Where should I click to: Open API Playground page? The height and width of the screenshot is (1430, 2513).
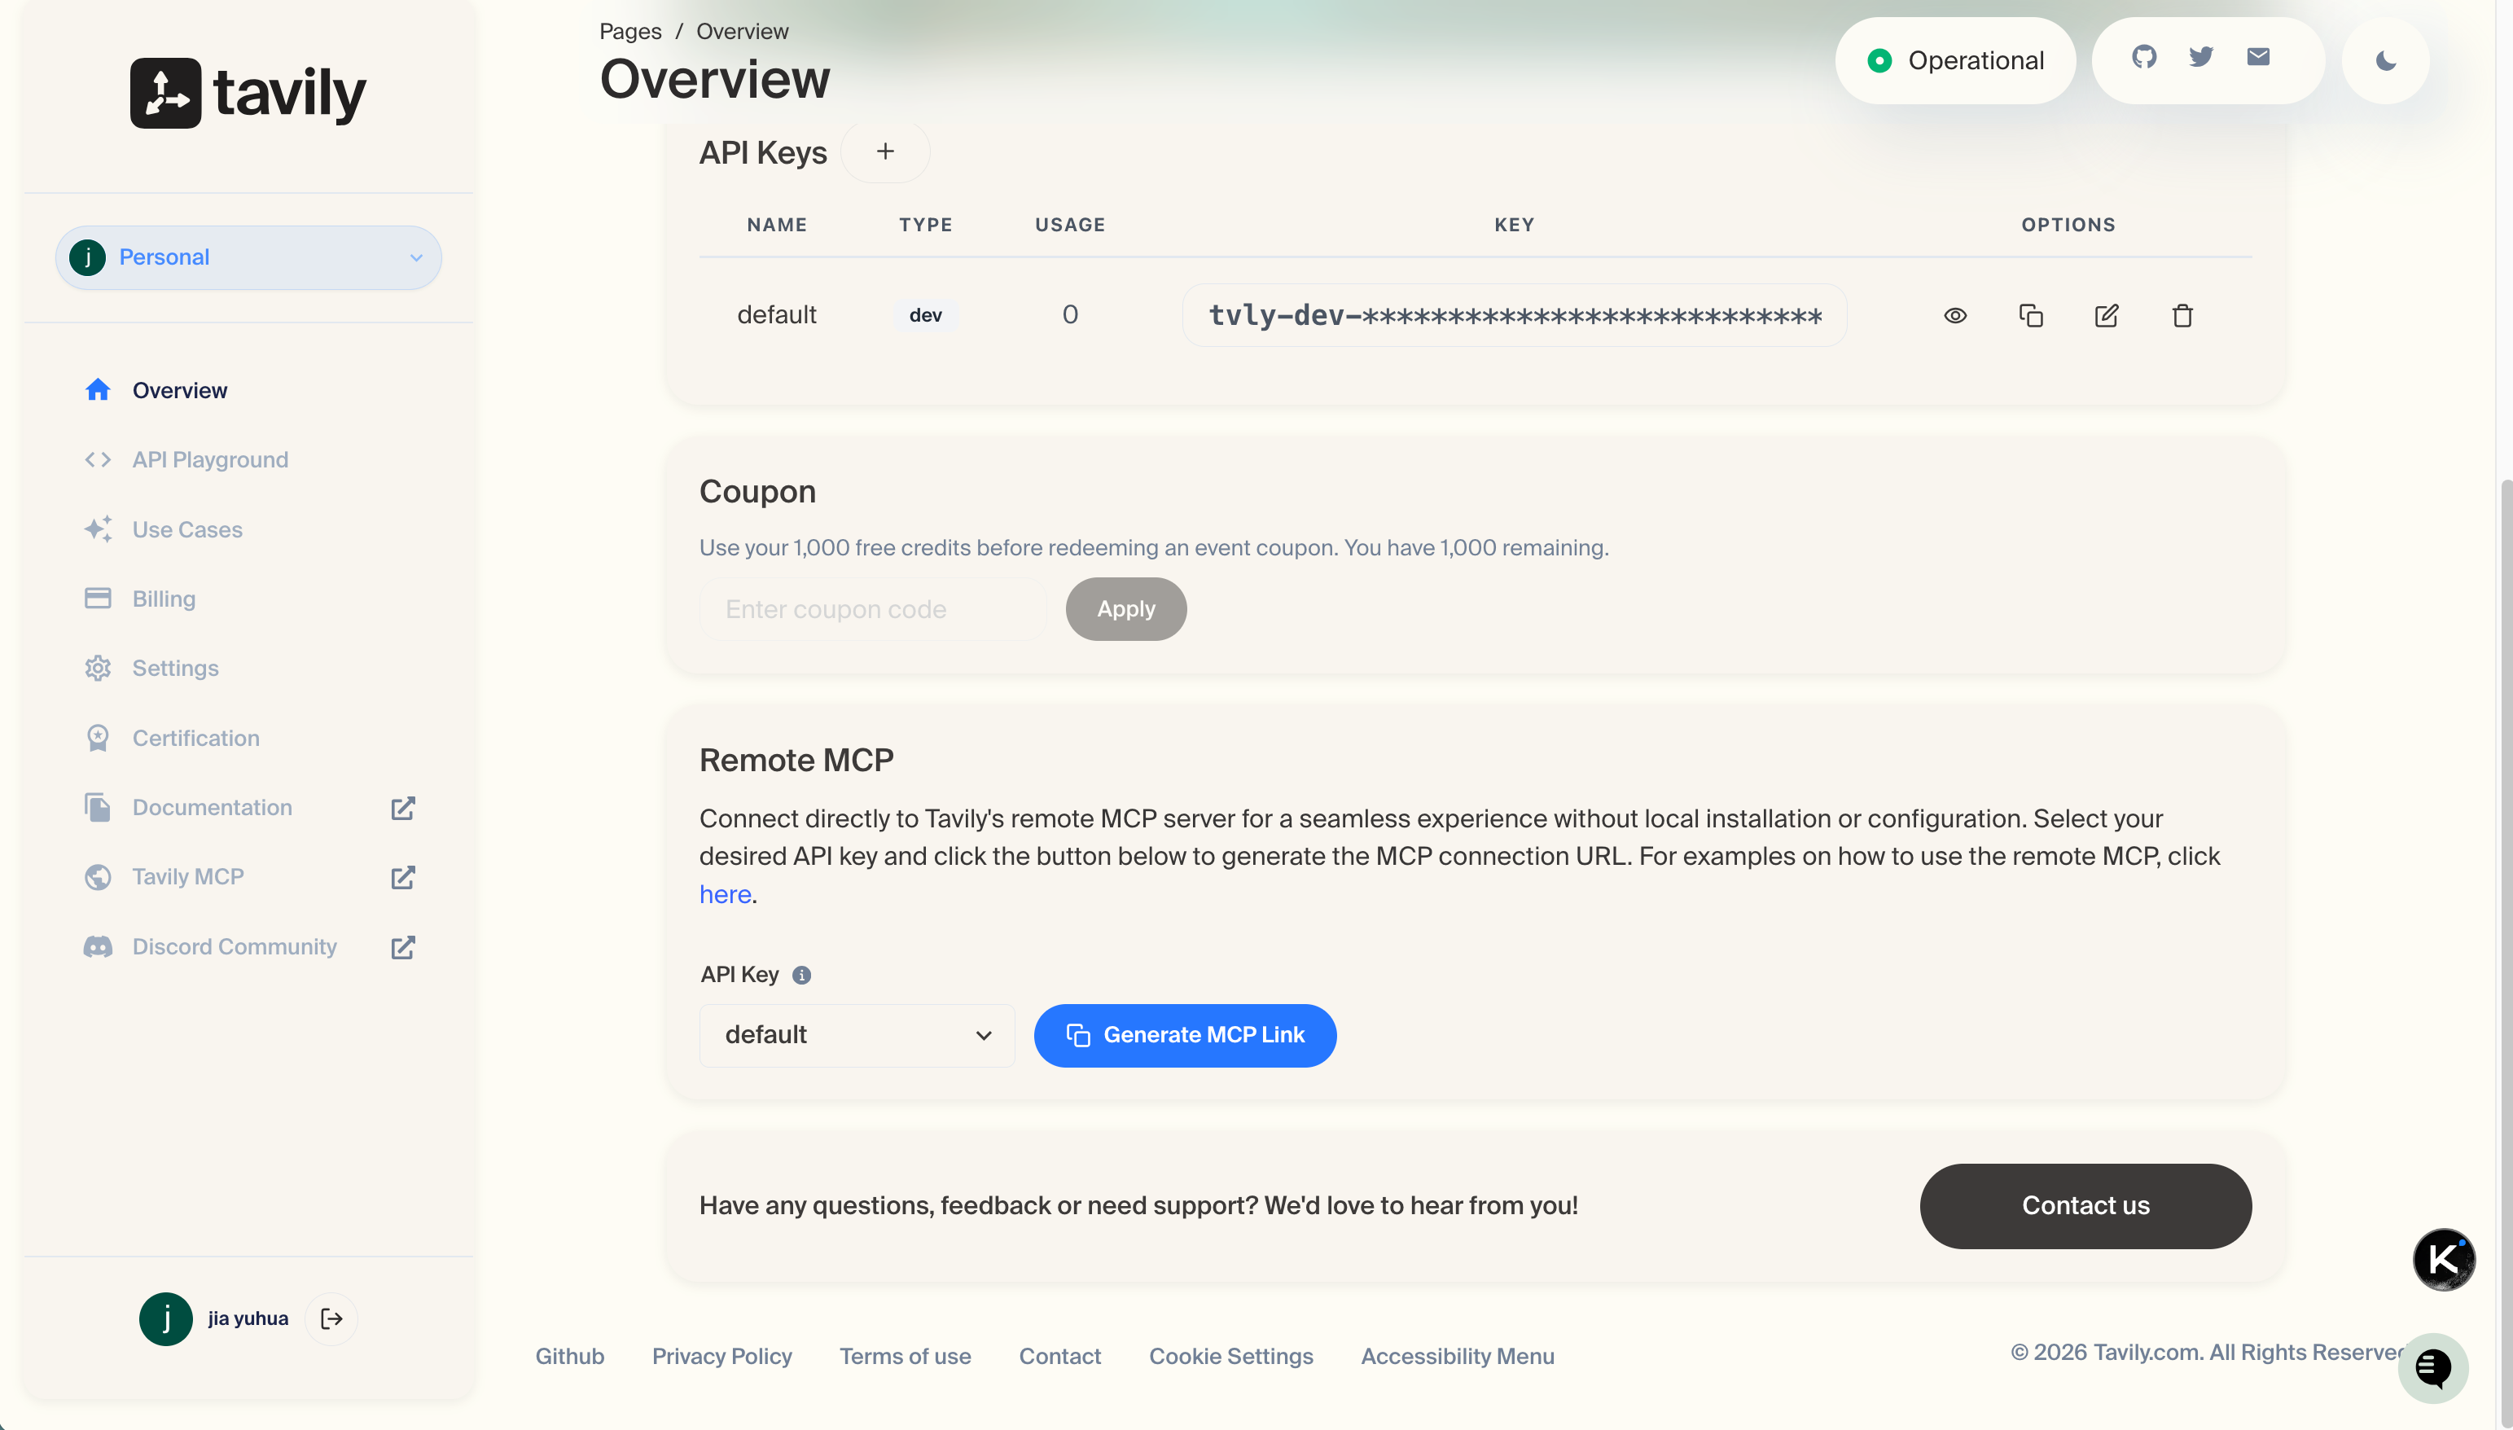click(186, 459)
